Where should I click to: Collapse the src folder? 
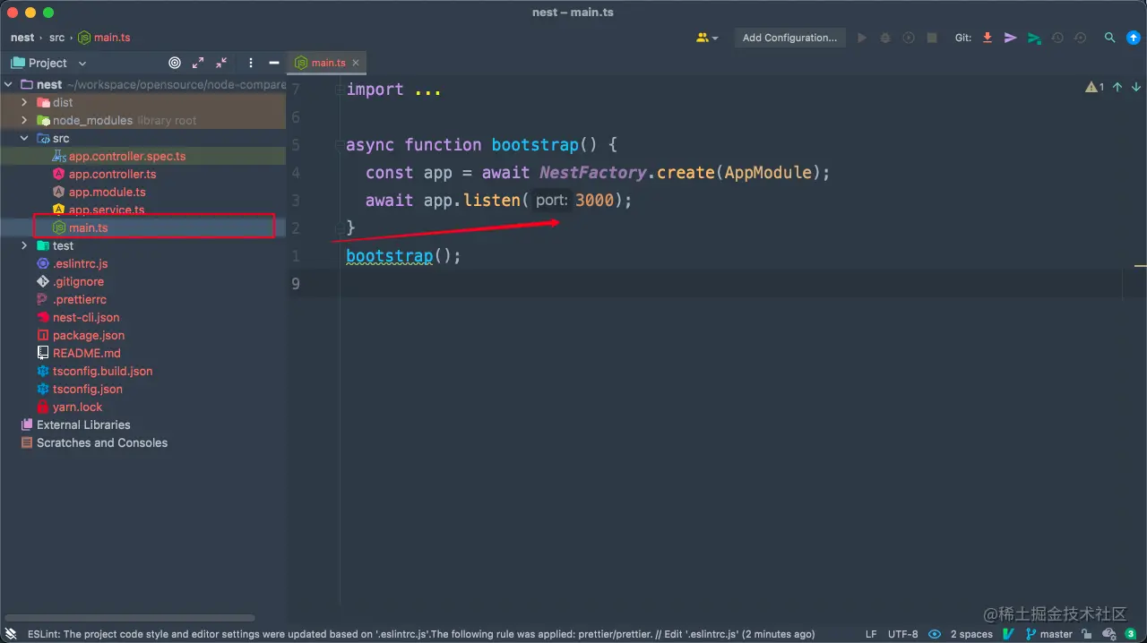click(x=24, y=138)
